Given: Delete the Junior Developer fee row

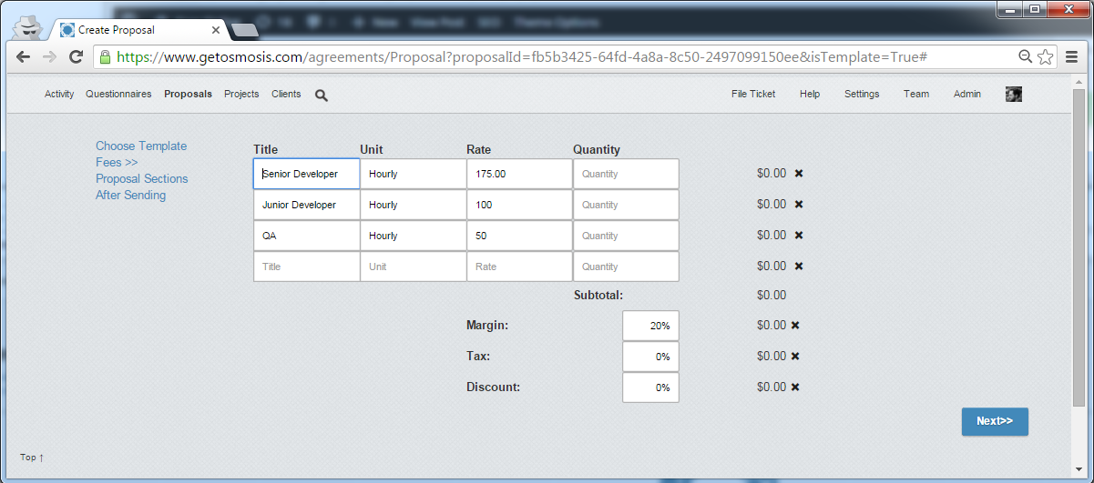Looking at the screenshot, I should 799,205.
